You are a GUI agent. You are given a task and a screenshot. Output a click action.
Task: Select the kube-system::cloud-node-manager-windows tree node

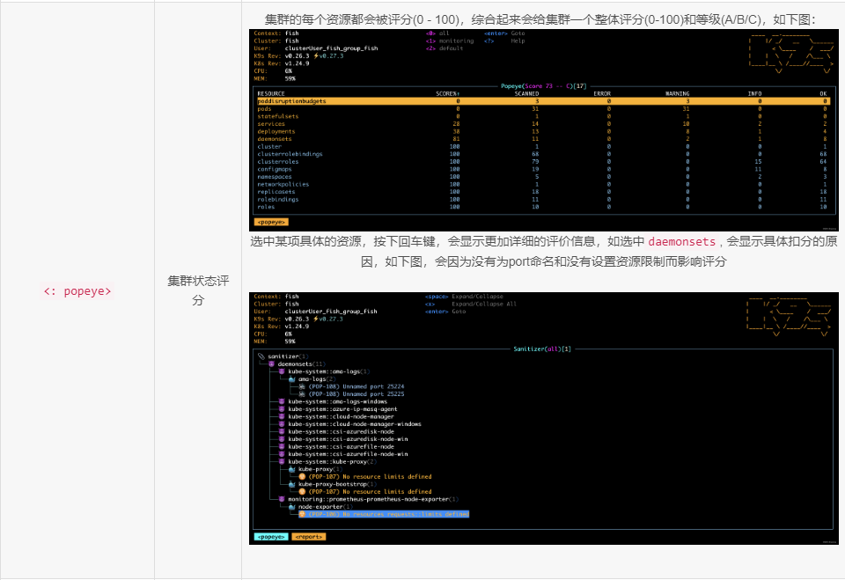tap(355, 424)
